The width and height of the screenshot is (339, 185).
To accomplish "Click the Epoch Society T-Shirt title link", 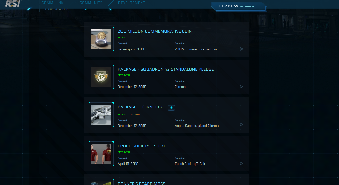I will [x=141, y=146].
